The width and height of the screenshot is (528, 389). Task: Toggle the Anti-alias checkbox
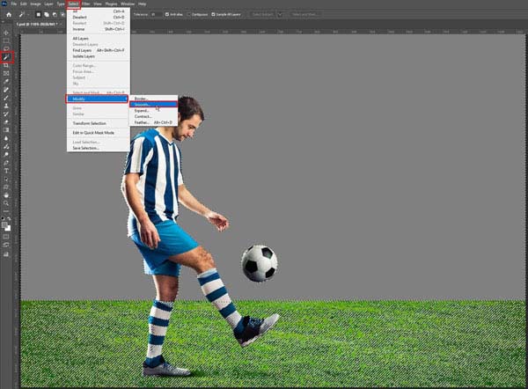pyautogui.click(x=167, y=14)
